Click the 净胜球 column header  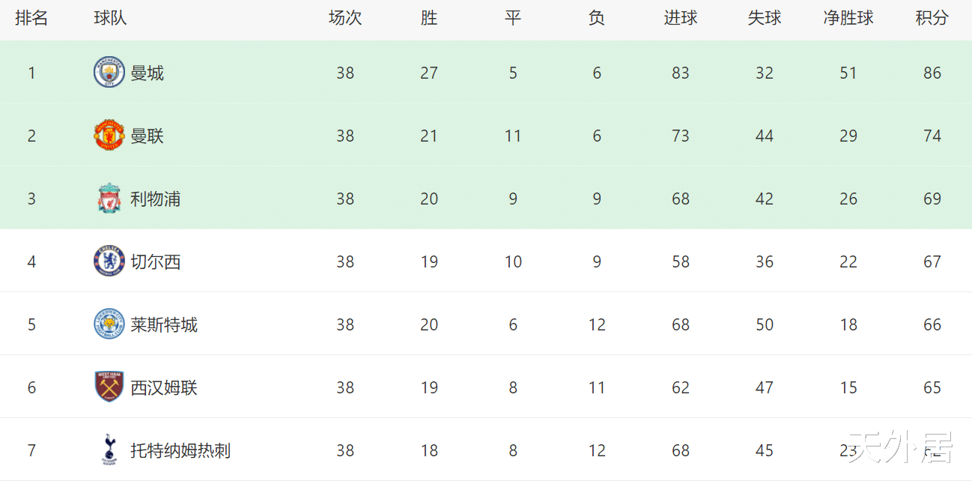[848, 18]
